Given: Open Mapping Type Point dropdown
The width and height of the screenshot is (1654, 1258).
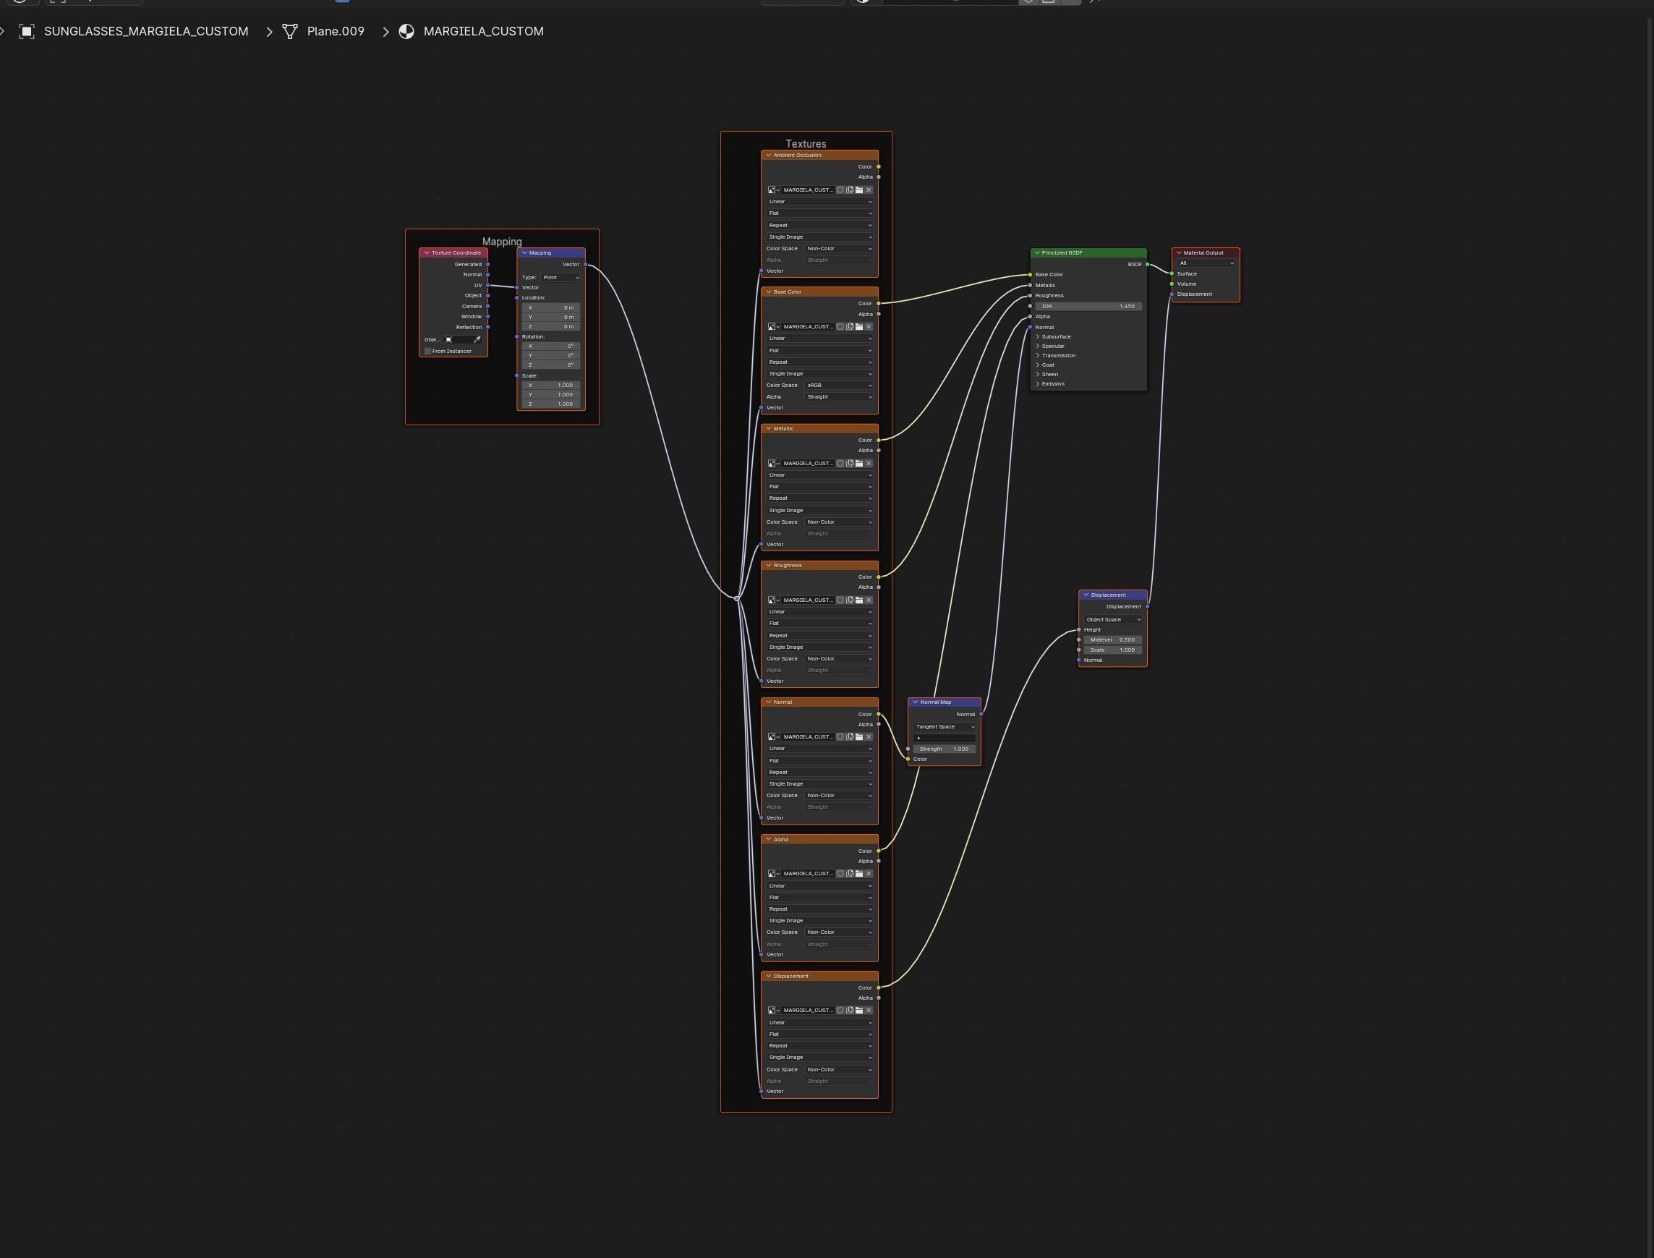Looking at the screenshot, I should click(560, 278).
